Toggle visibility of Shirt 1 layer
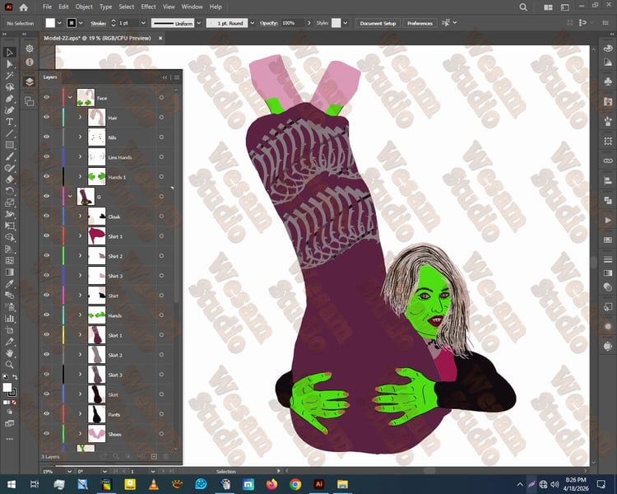This screenshot has height=494, width=617. (46, 235)
